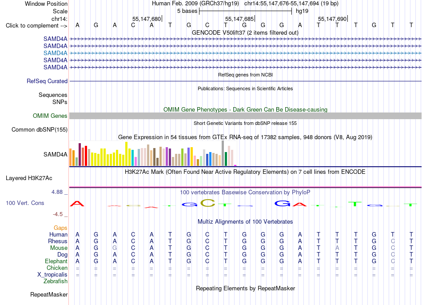Select the Mouse species row label
422x305 pixels.
[59, 248]
